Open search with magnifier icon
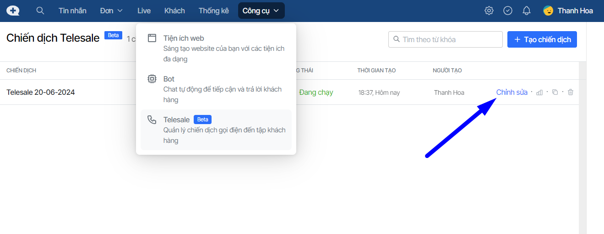604x234 pixels. pyautogui.click(x=40, y=11)
